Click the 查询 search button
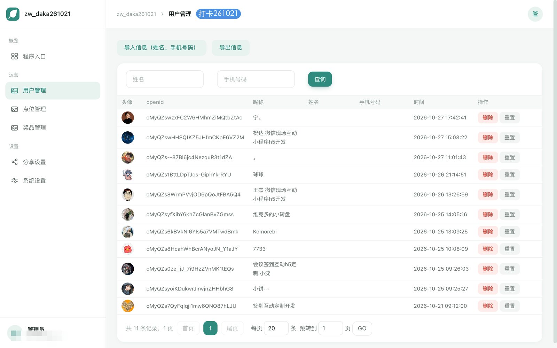557x348 pixels. 320,79
